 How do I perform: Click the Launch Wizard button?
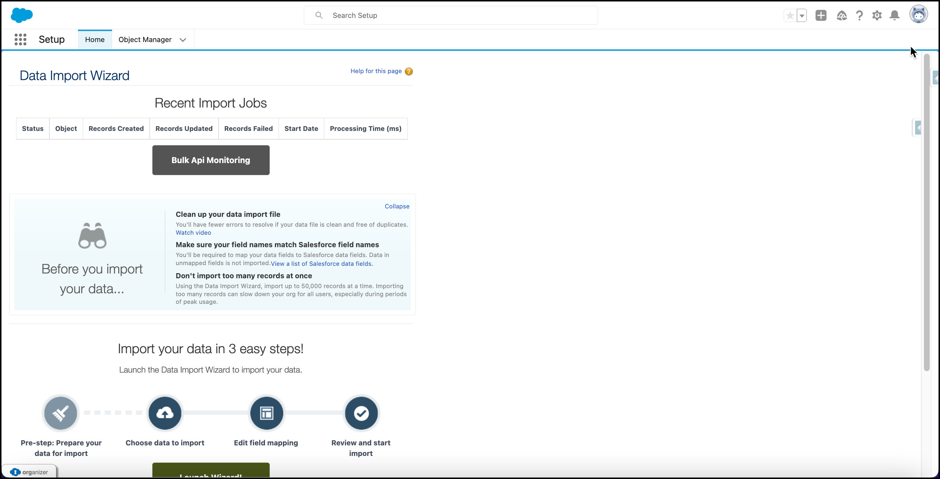(211, 471)
